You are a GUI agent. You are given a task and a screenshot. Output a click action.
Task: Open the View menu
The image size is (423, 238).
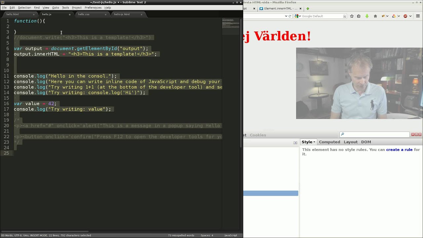pos(46,8)
